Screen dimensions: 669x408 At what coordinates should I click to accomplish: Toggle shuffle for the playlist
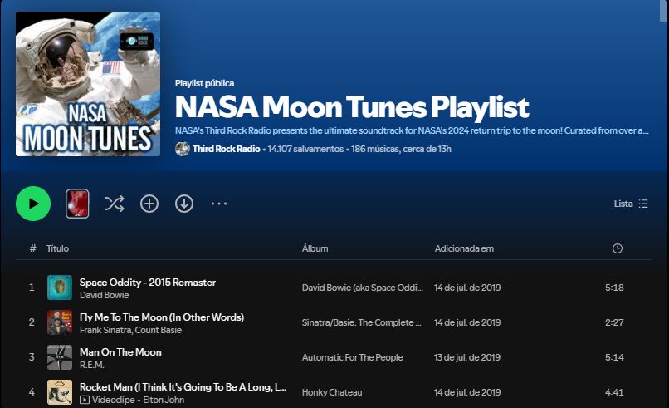pos(114,204)
